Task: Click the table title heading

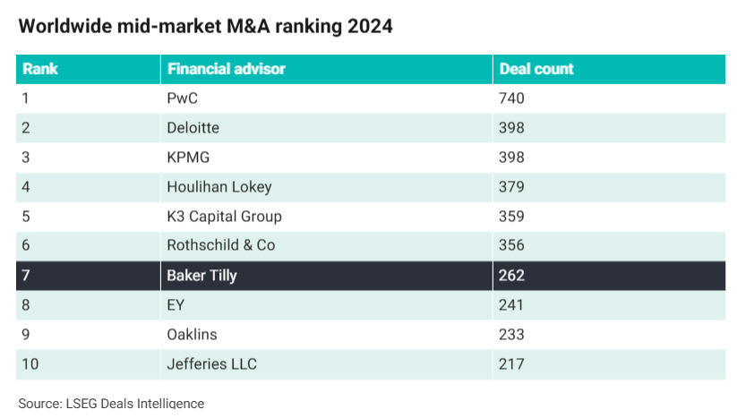Action: pos(205,26)
